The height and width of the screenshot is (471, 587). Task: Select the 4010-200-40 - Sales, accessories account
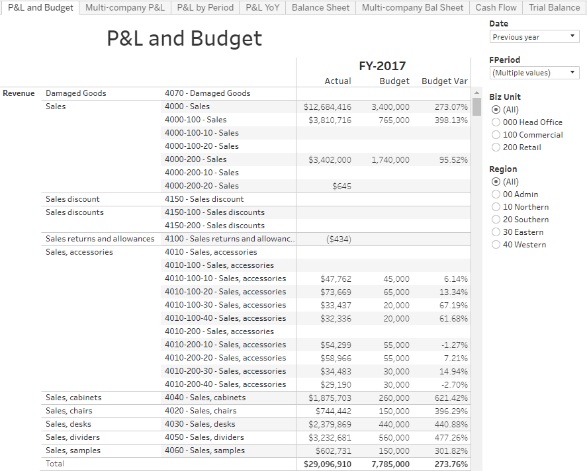click(226, 384)
